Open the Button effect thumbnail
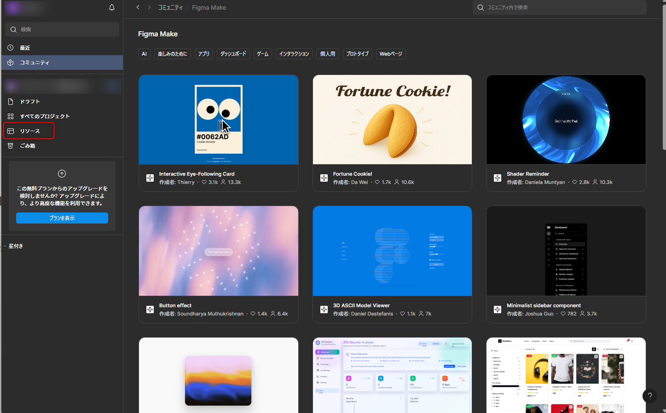The image size is (666, 413). coord(219,251)
